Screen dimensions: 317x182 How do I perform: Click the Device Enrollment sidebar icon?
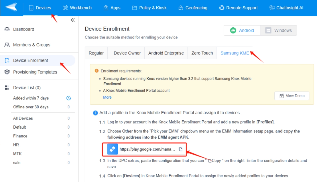click(x=7, y=60)
